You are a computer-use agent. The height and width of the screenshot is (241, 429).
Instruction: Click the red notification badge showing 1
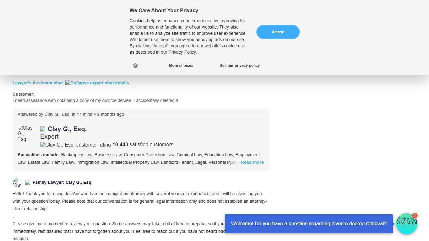coord(415,216)
